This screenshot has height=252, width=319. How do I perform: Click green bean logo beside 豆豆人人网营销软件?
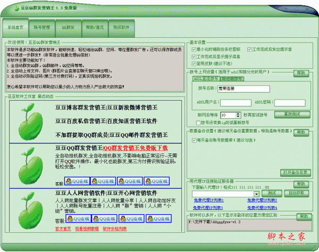(31, 210)
